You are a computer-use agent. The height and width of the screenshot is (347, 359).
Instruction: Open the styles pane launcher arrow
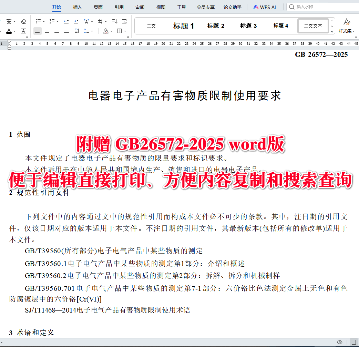pyautogui.click(x=356, y=37)
